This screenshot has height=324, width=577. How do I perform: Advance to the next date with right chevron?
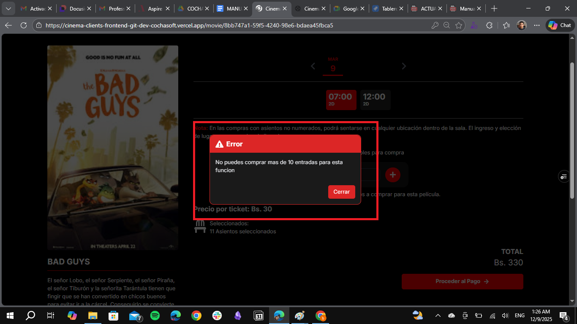pos(404,66)
